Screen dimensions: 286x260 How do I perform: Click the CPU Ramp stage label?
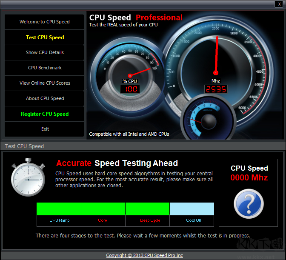[x=60, y=220]
